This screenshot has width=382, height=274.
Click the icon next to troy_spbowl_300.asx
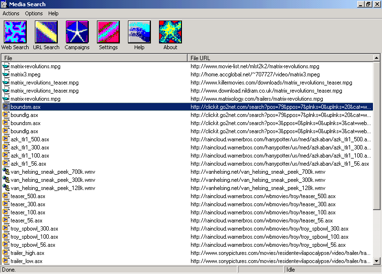(x=6, y=229)
